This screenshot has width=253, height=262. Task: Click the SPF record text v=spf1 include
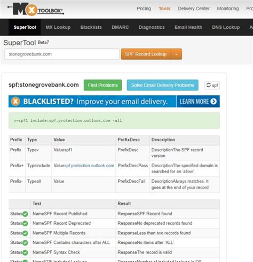(x=68, y=120)
